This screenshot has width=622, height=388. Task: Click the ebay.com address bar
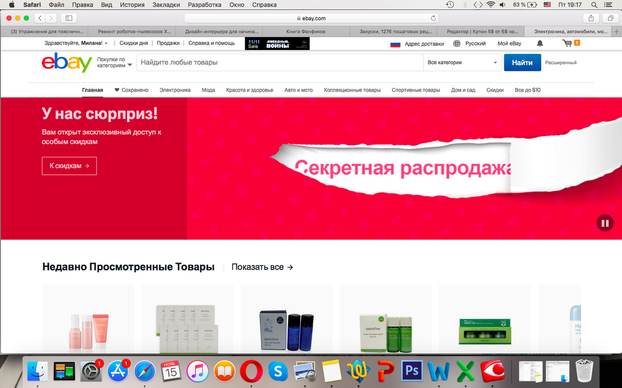click(x=312, y=18)
